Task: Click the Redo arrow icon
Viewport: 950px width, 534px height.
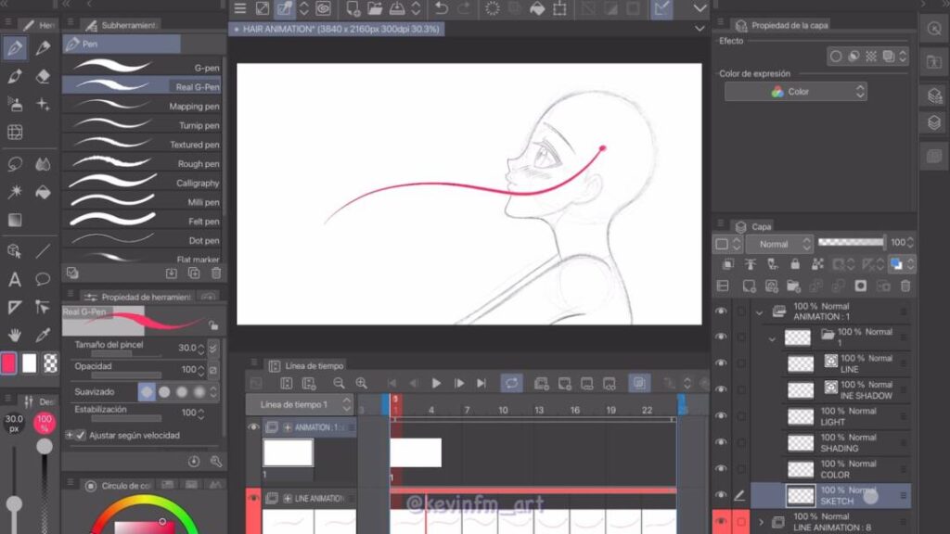Action: pos(464,8)
